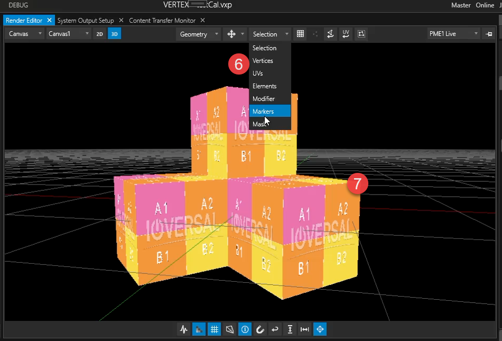Open the Geometry dropdown

pos(198,33)
